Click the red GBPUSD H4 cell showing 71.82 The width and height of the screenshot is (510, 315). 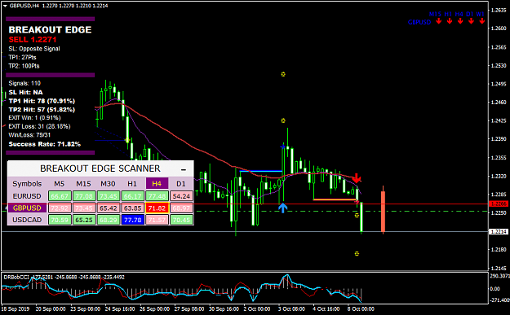tap(157, 208)
